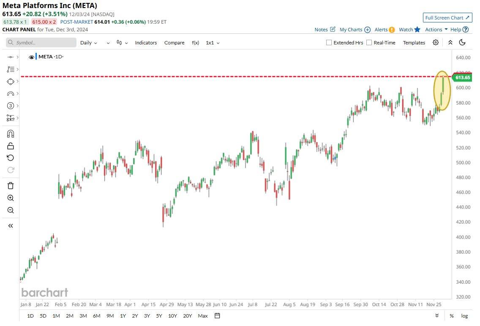480x326 pixels.
Task: Open the Templates link
Action: [414, 43]
